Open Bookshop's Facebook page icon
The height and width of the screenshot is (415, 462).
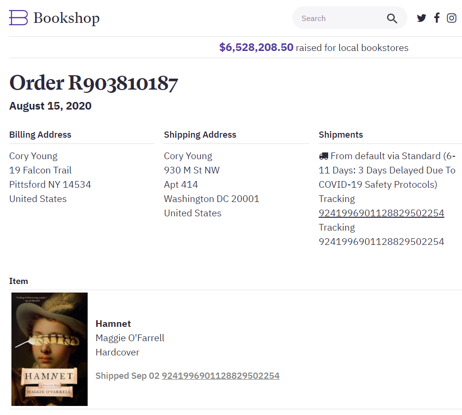pyautogui.click(x=437, y=18)
